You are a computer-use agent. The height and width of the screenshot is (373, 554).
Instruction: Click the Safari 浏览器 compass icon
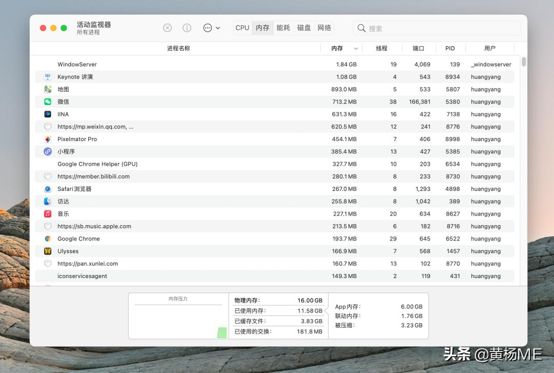pyautogui.click(x=48, y=189)
